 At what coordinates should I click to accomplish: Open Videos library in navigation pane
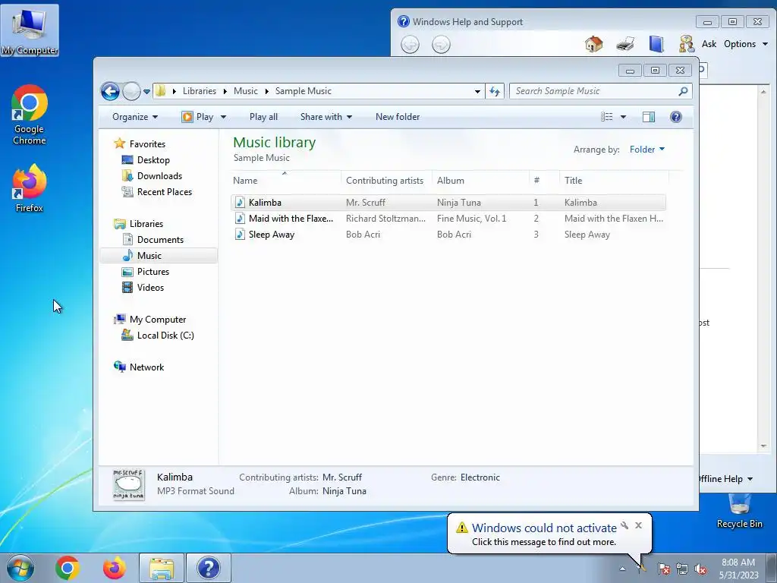pyautogui.click(x=150, y=288)
